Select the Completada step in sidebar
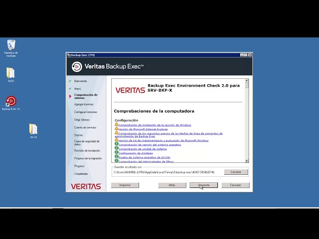319x239 pixels. [81, 174]
